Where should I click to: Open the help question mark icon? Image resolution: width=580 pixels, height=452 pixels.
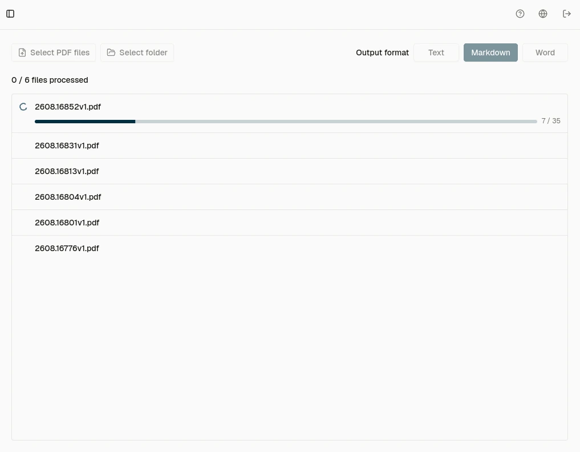tap(520, 14)
